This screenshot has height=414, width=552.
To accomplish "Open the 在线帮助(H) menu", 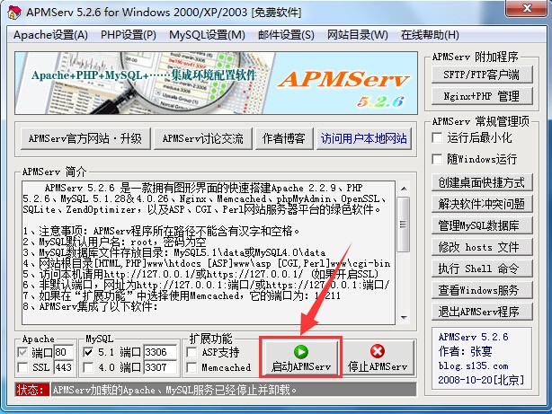I will pos(430,35).
